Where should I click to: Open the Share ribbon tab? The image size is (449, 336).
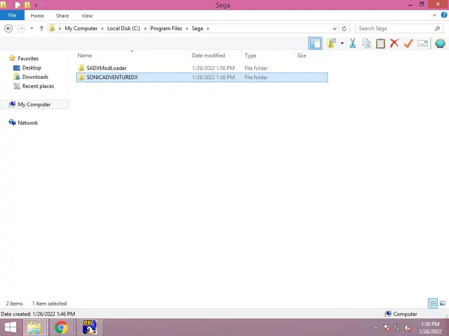pos(62,16)
